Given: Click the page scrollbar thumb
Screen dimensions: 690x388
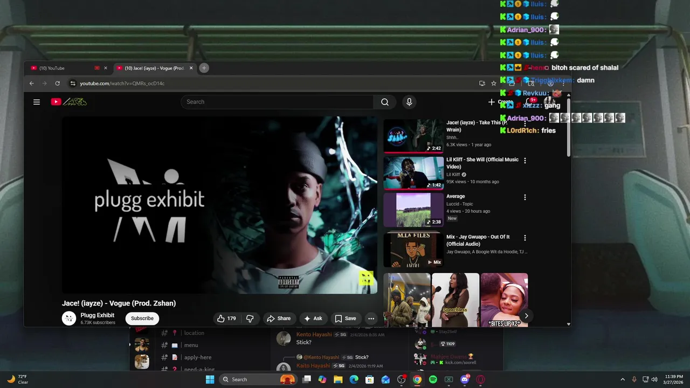Looking at the screenshot, I should (x=568, y=127).
